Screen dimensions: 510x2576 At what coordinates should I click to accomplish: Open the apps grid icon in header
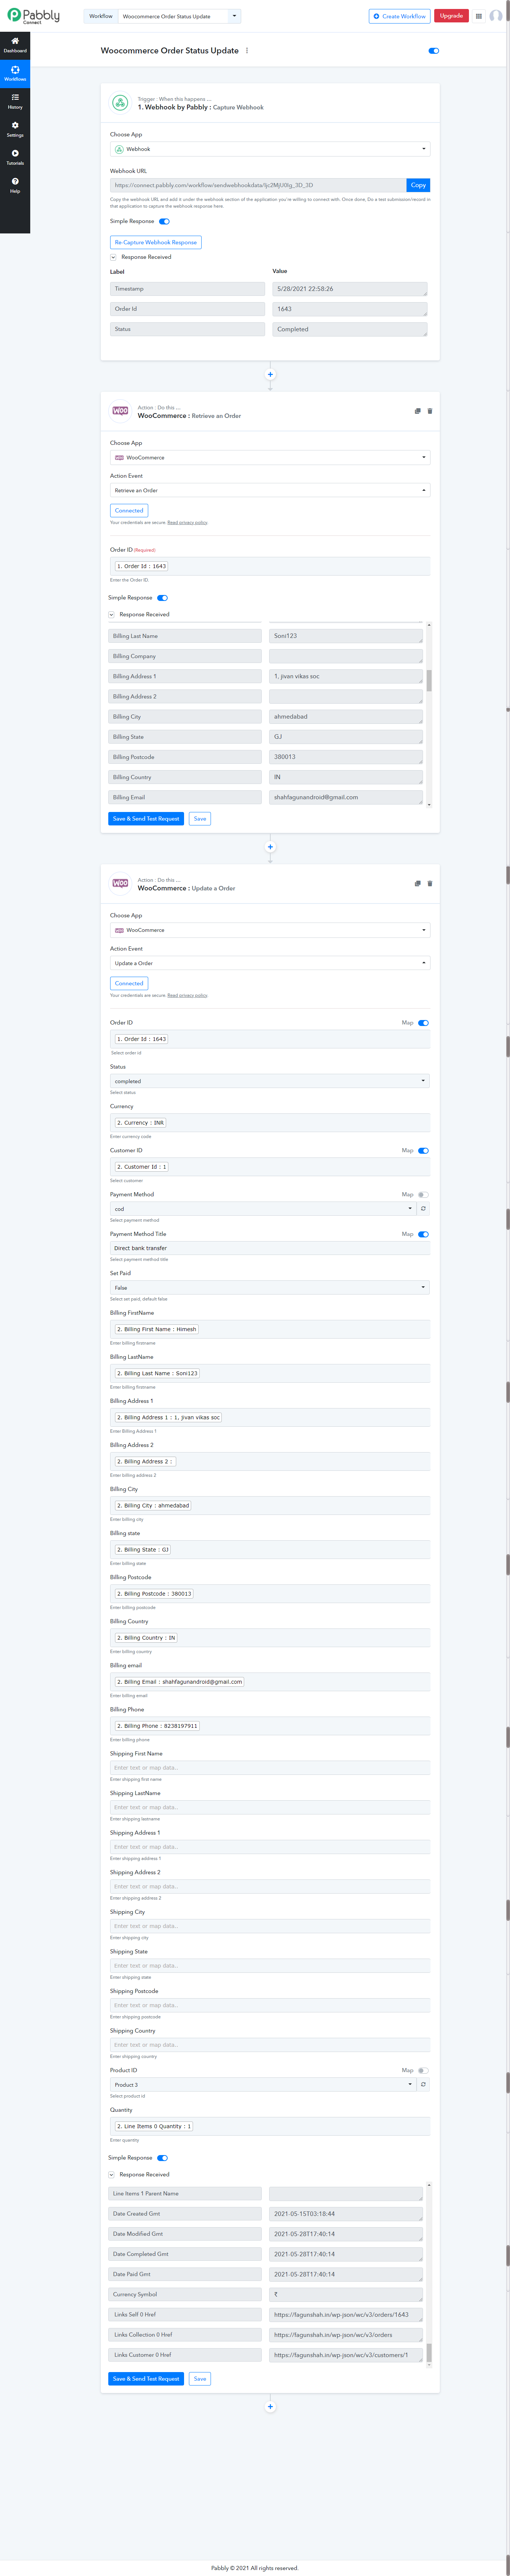(x=479, y=16)
